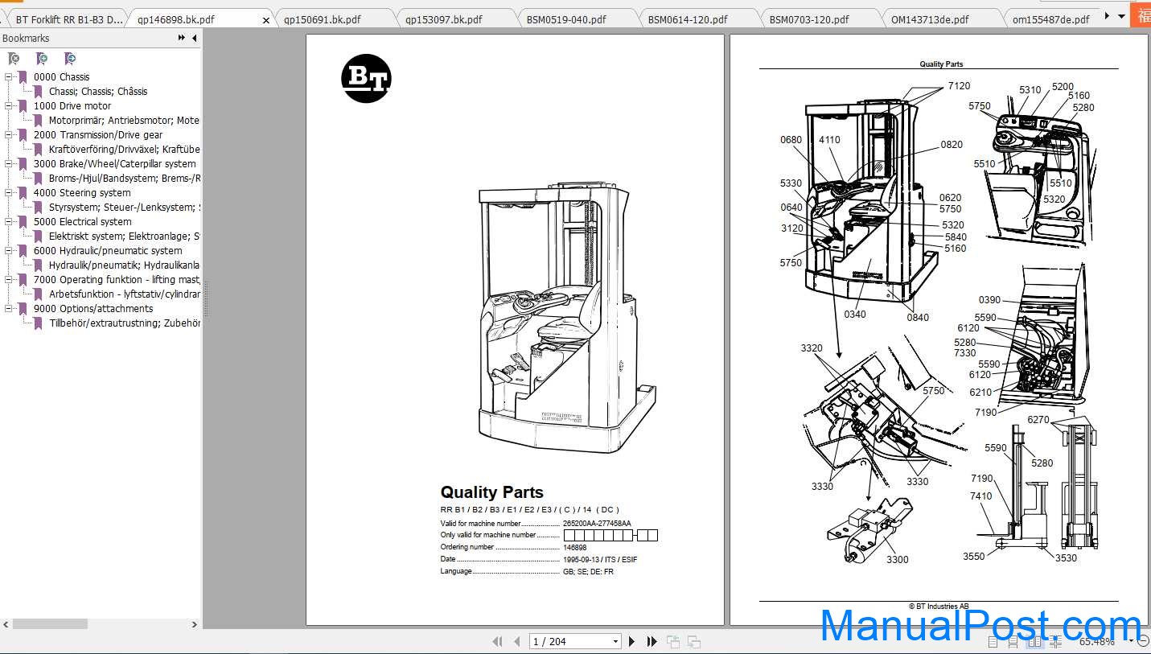The height and width of the screenshot is (654, 1151).
Task: Switch to facing pages view
Action: point(1035,642)
